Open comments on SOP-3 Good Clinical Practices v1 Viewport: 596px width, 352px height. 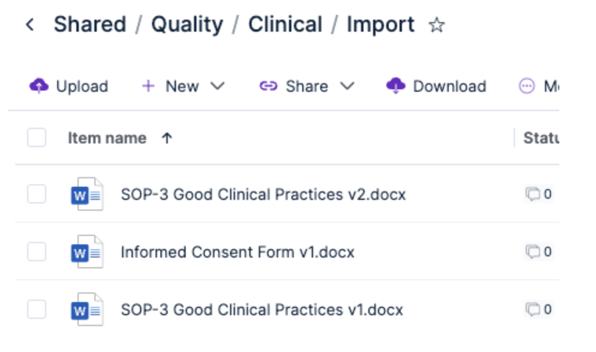coord(538,309)
